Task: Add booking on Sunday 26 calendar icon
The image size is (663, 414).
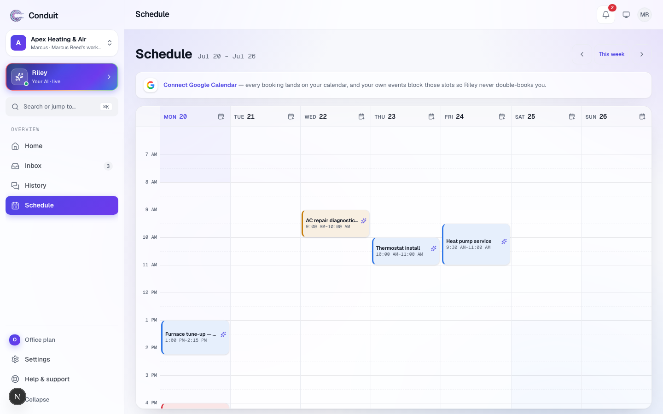Action: point(642,117)
